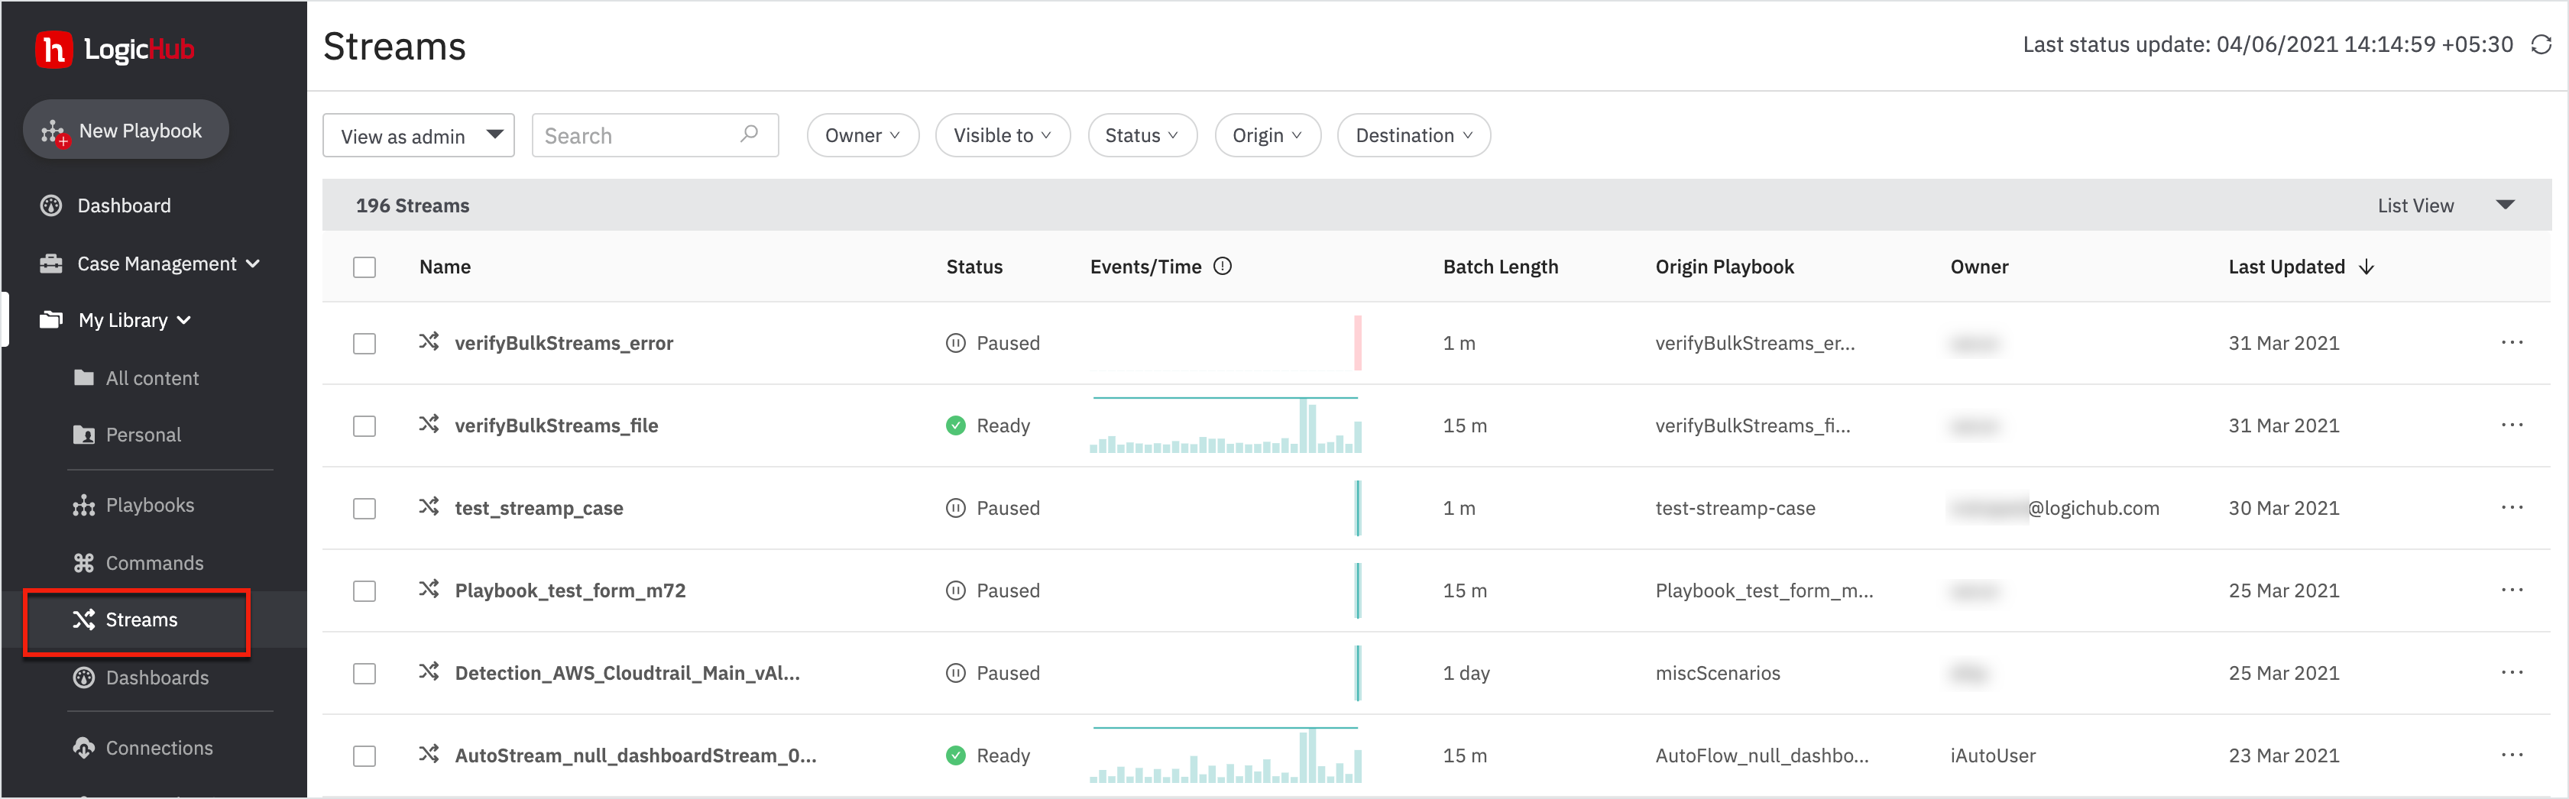Open the verifyBulkStreams_file stream link
Viewport: 2569px width, 799px height.
pos(556,426)
